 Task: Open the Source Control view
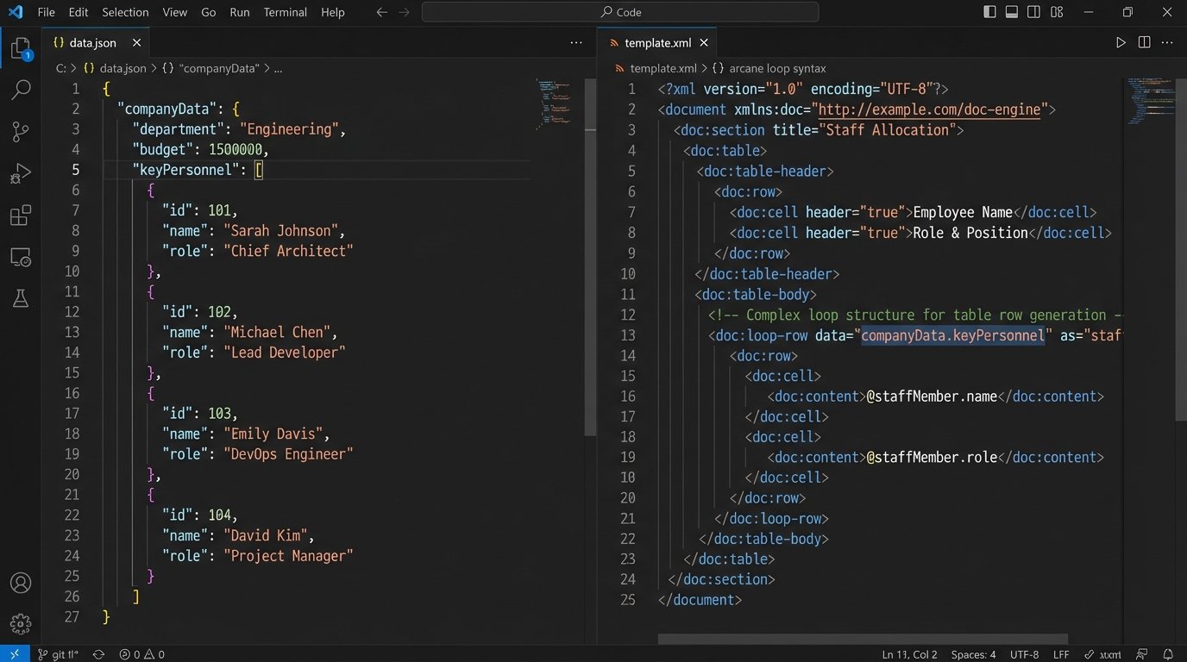coord(21,132)
